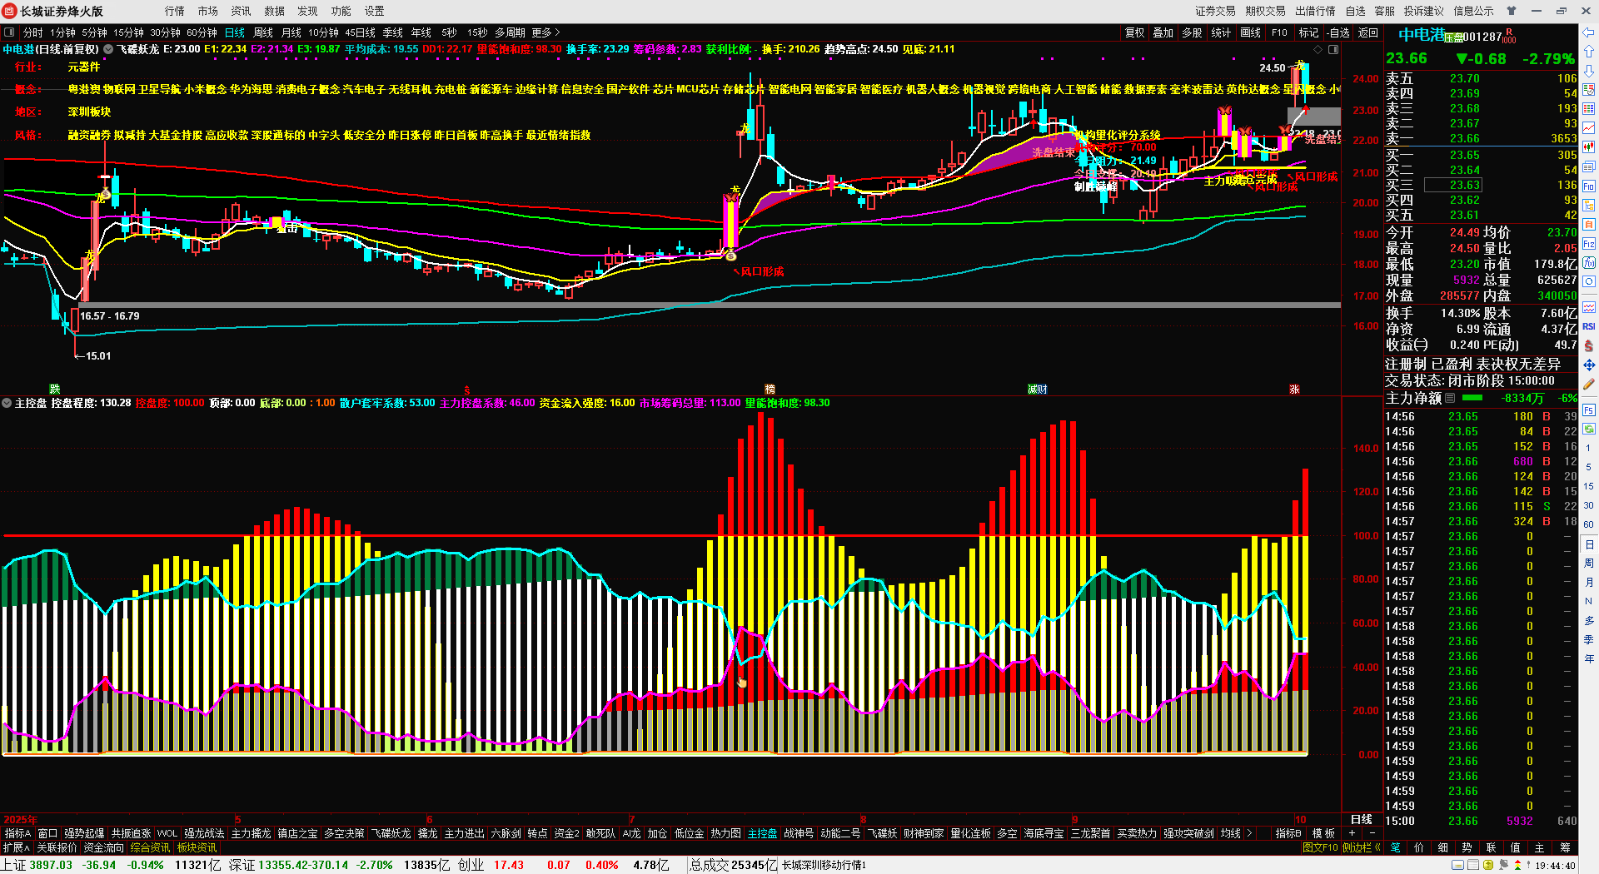The image size is (1599, 874).
Task: Click the F10 icon in right sidebar
Action: pos(1589,186)
